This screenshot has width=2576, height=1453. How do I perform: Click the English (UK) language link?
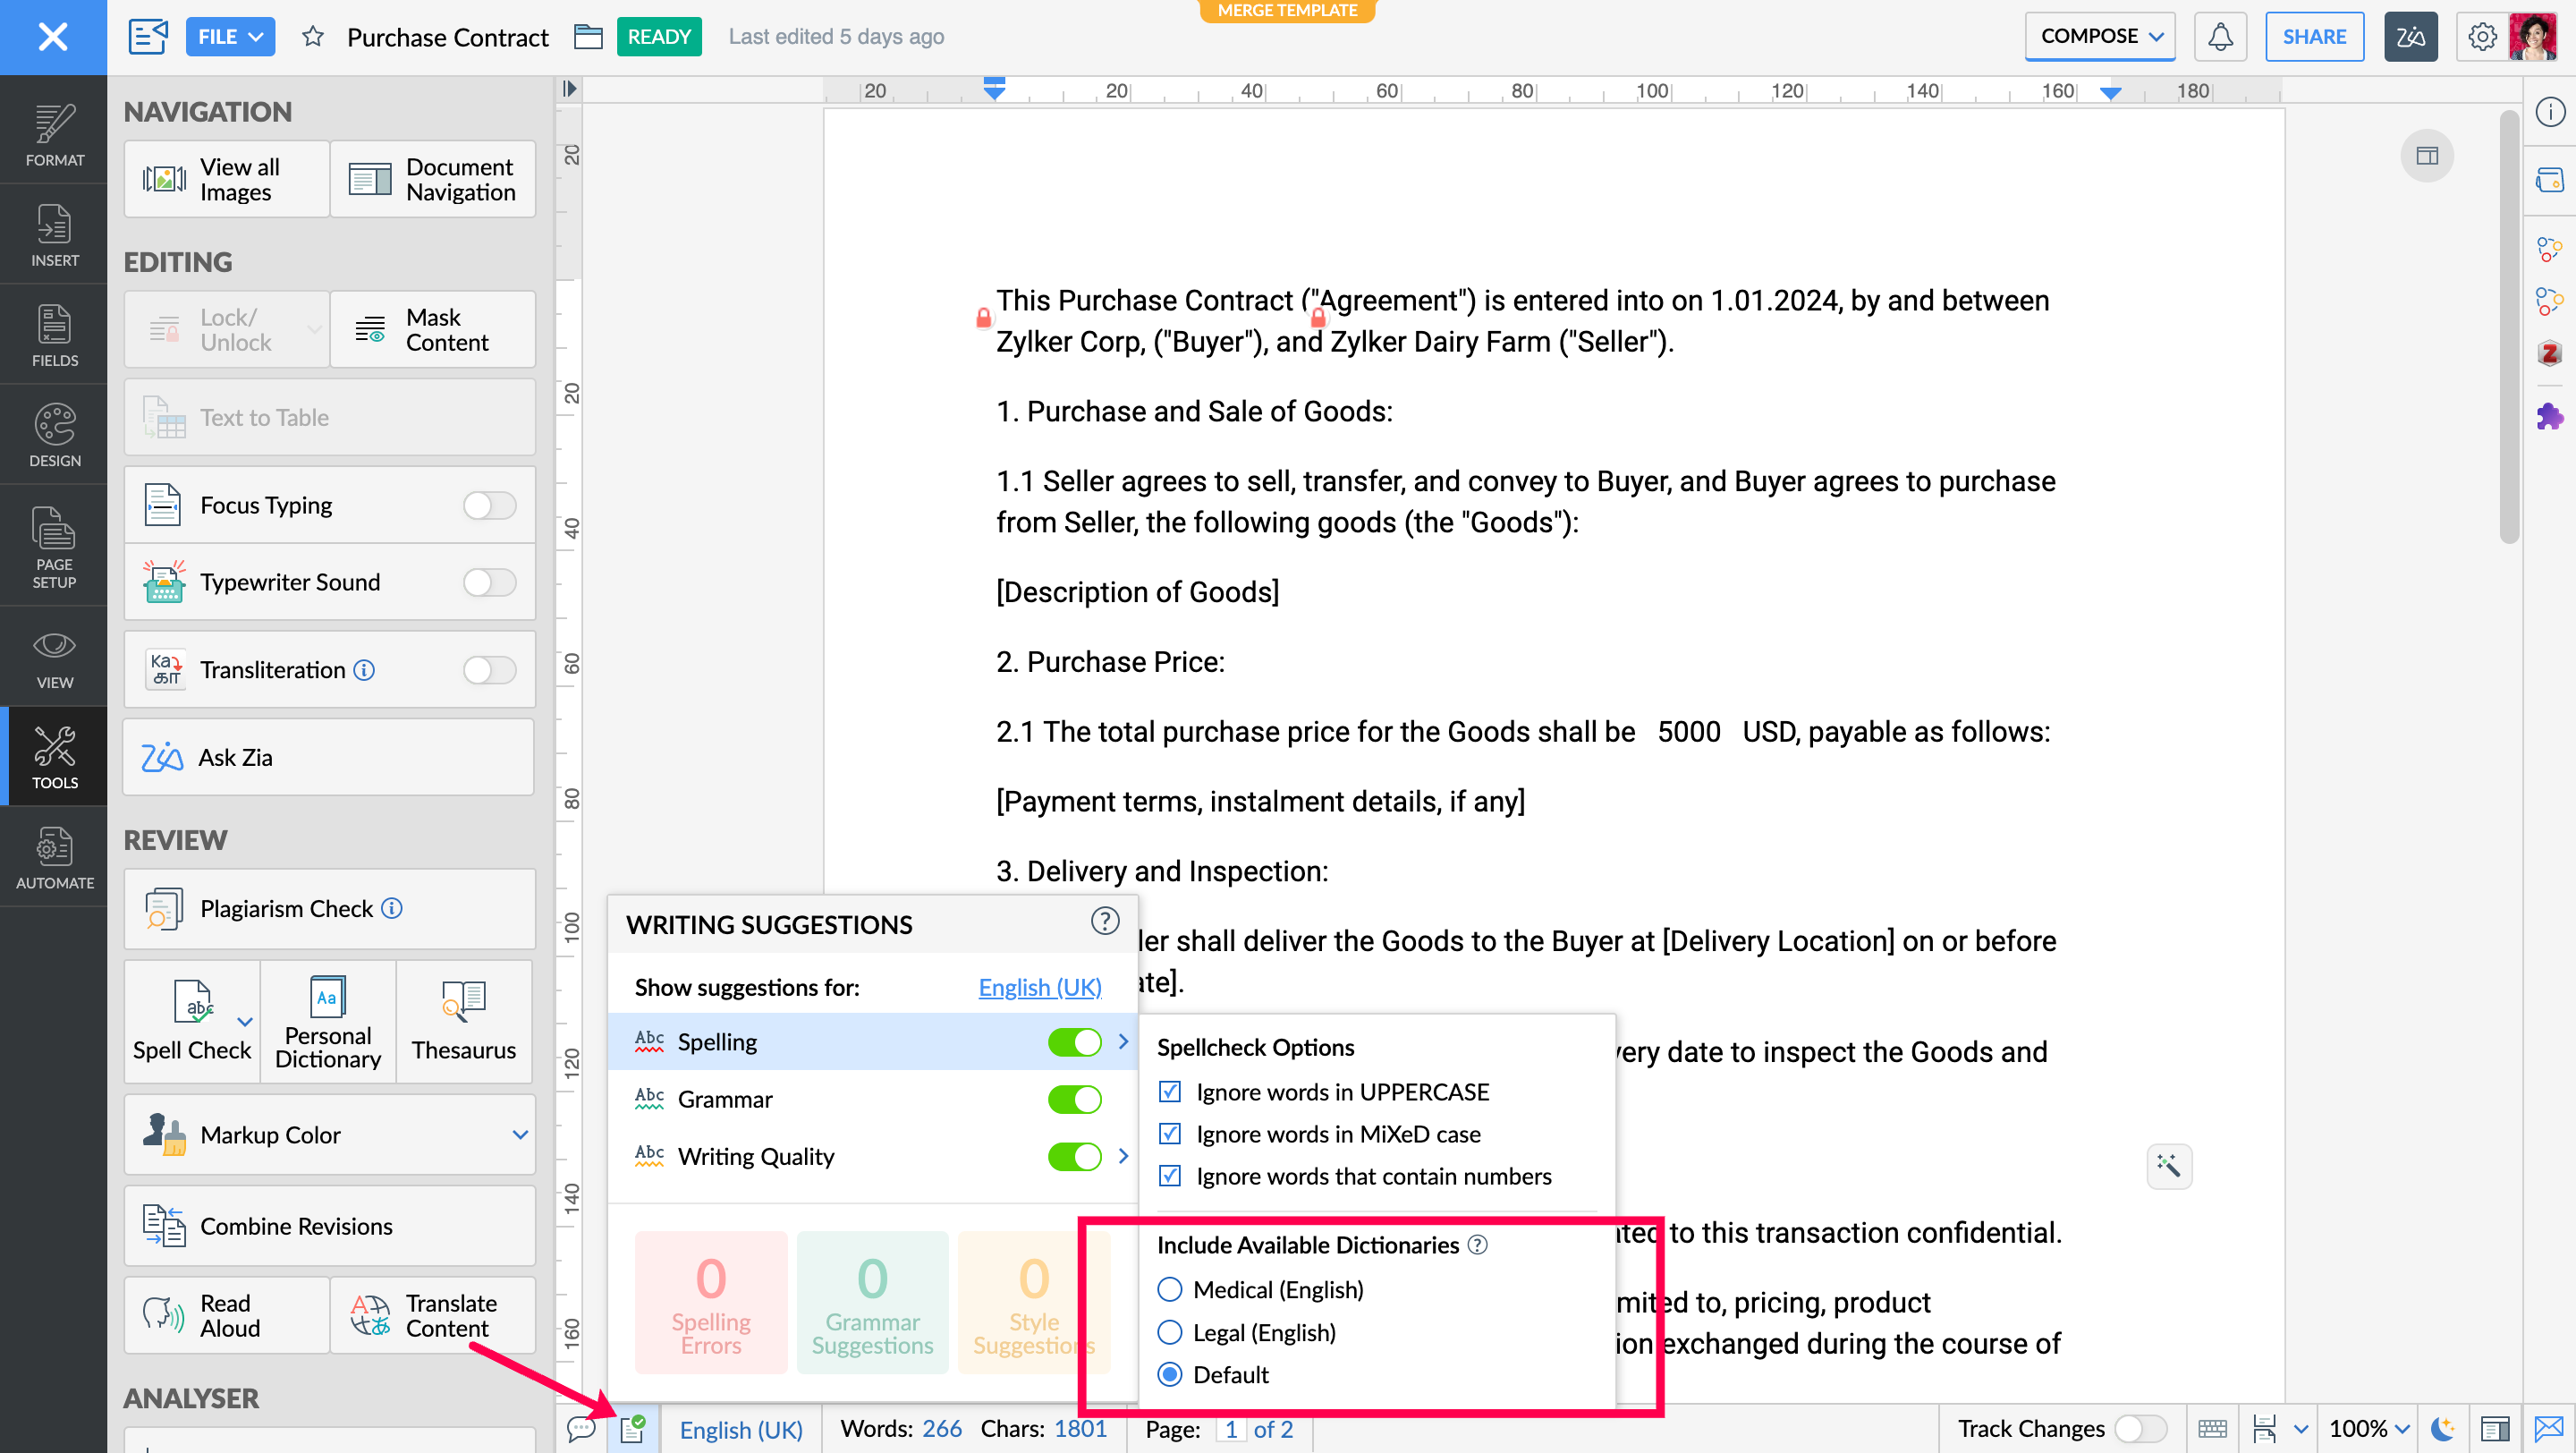[x=1040, y=987]
